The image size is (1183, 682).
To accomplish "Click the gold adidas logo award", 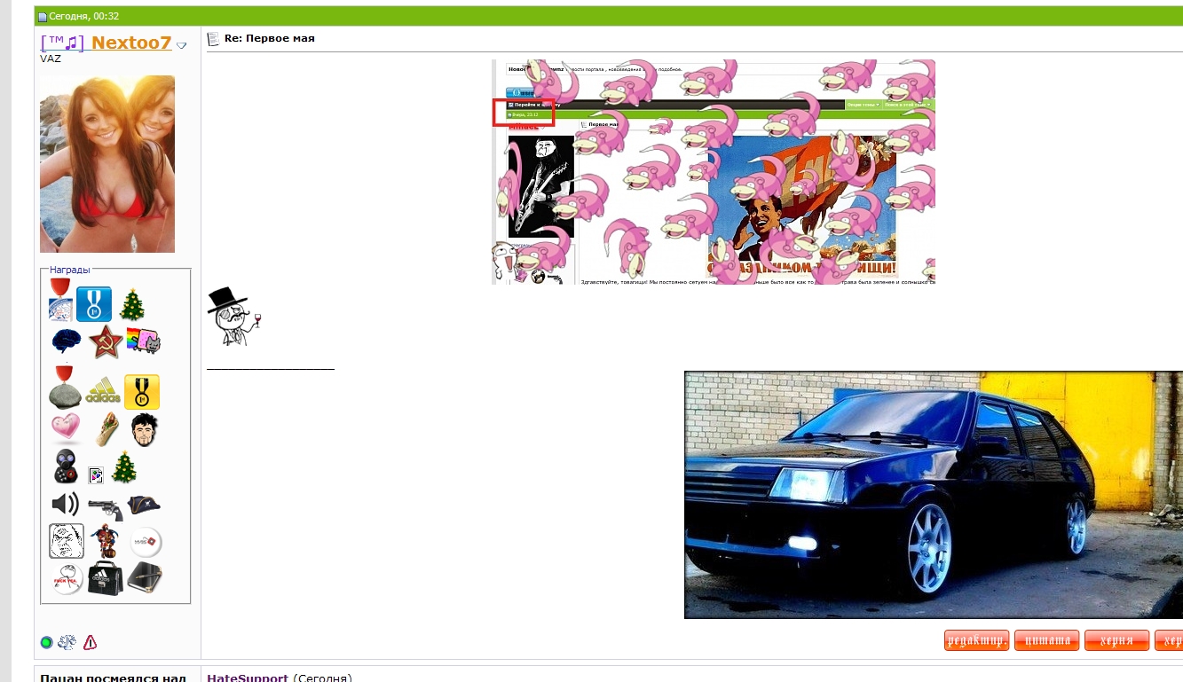I will pyautogui.click(x=103, y=391).
